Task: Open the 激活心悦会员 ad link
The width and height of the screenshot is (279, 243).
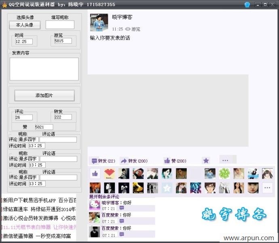Action: point(40,218)
